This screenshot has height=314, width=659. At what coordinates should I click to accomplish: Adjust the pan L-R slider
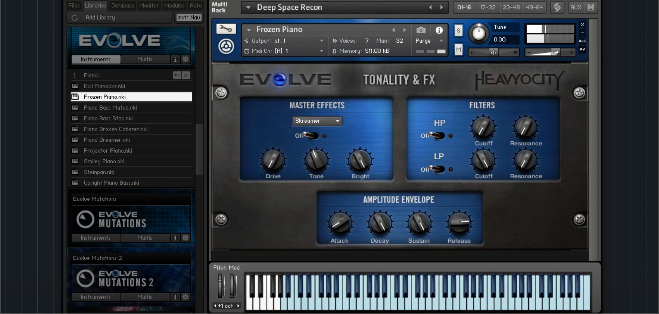point(493,52)
